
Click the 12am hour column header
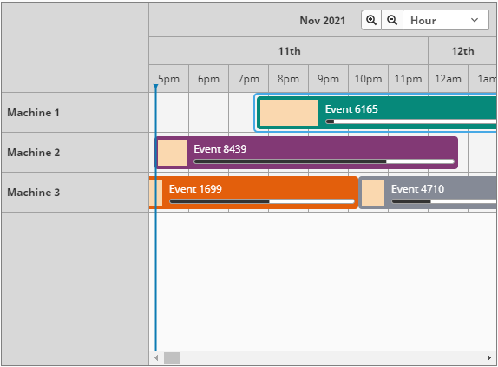coord(449,79)
